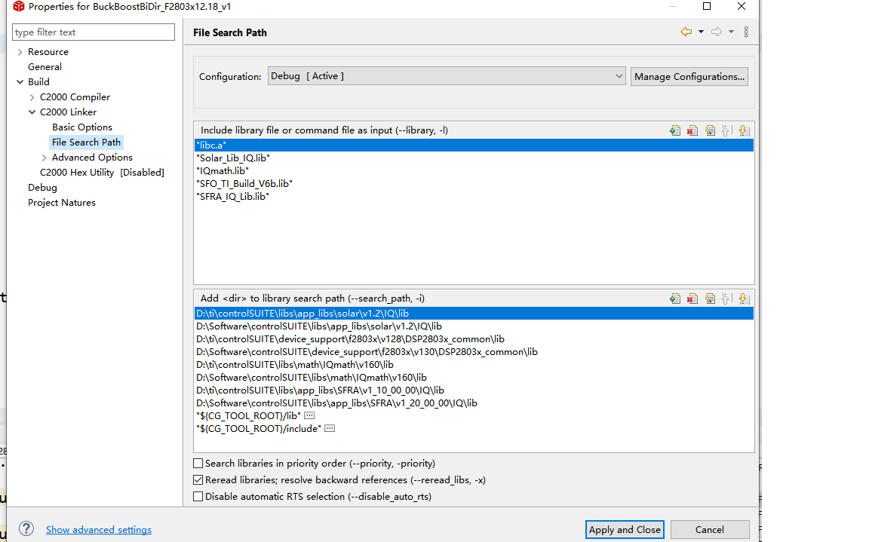Click Move Up icon in library file list toolbar
The width and height of the screenshot is (869, 542).
(x=726, y=130)
